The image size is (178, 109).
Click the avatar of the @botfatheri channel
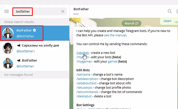point(8,63)
